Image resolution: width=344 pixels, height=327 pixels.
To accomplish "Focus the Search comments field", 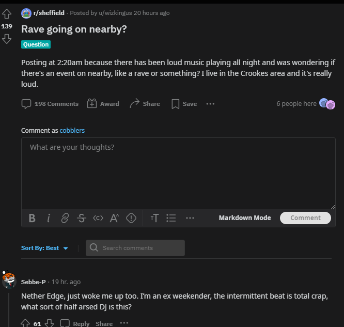I will click(x=135, y=248).
